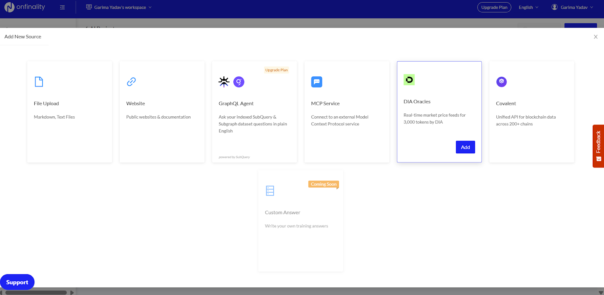Select the File Upload source title
This screenshot has width=604, height=295.
tap(46, 103)
